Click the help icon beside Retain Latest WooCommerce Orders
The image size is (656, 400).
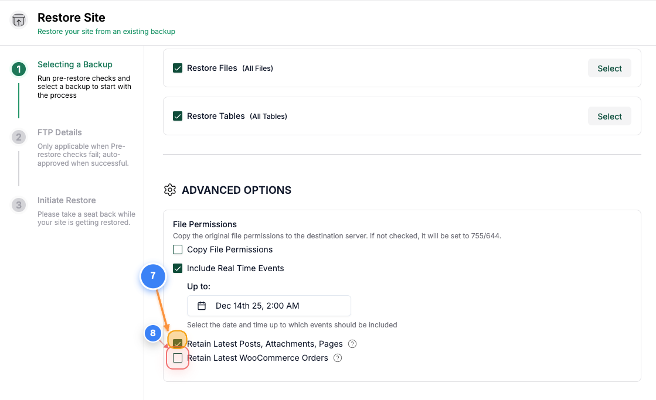(338, 357)
